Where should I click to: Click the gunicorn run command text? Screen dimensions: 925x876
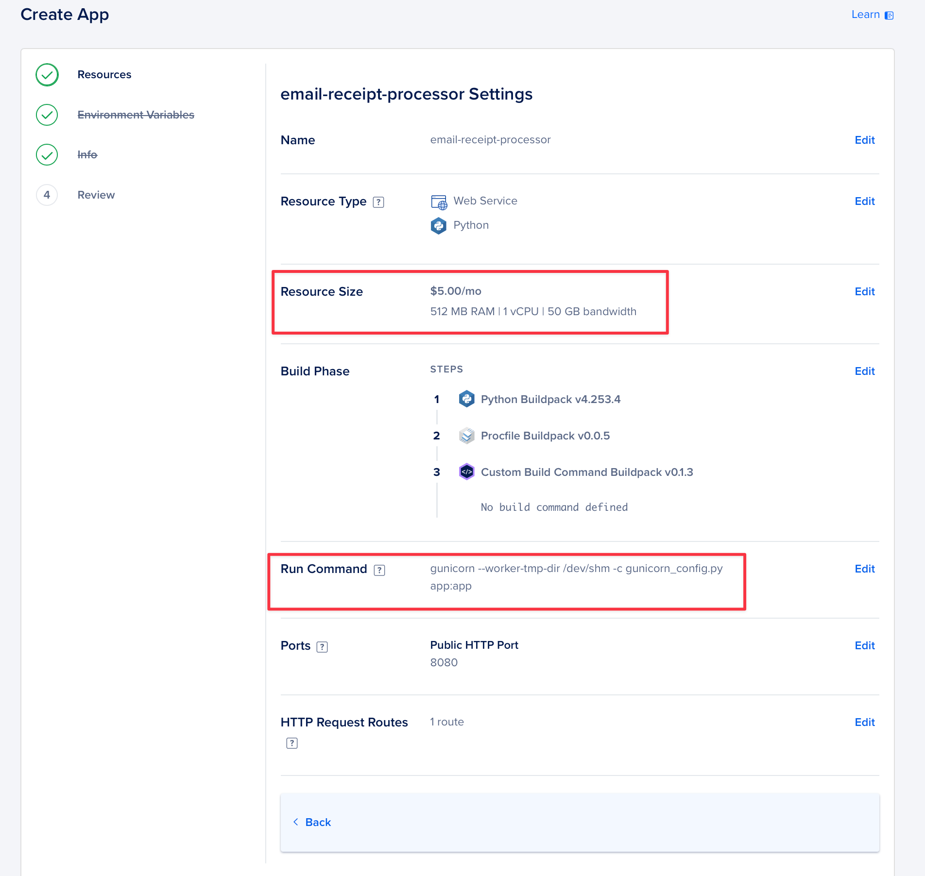[x=577, y=577]
